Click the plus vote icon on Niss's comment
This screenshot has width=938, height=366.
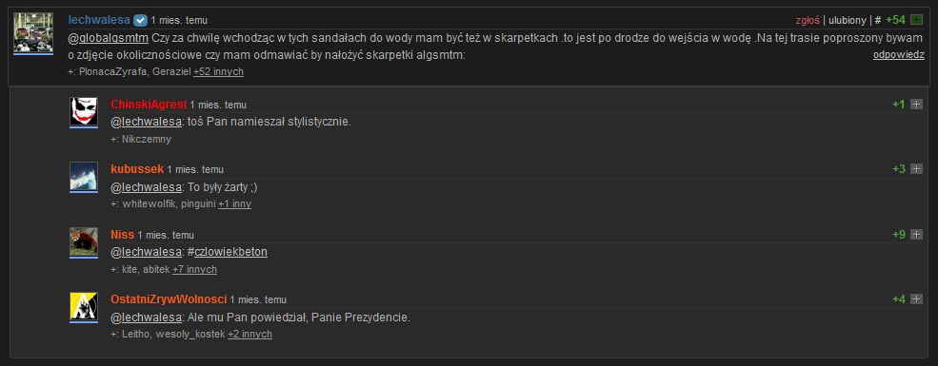tap(916, 235)
